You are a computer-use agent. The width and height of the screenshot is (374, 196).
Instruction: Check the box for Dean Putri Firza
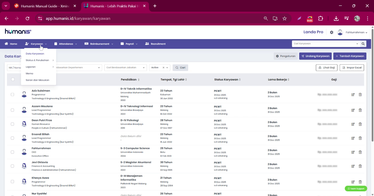[x=12, y=124]
